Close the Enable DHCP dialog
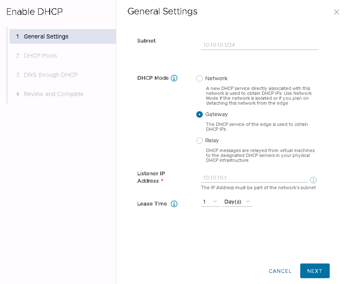Viewport: 347px width, 284px height. coord(336,12)
